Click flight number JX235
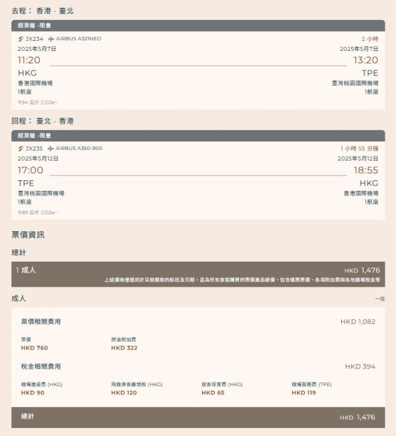Viewport: 396px width, 436px height. (34, 149)
